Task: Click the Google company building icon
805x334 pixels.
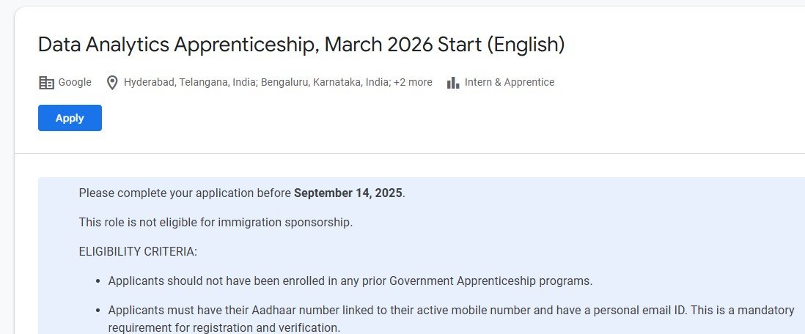Action: (46, 83)
